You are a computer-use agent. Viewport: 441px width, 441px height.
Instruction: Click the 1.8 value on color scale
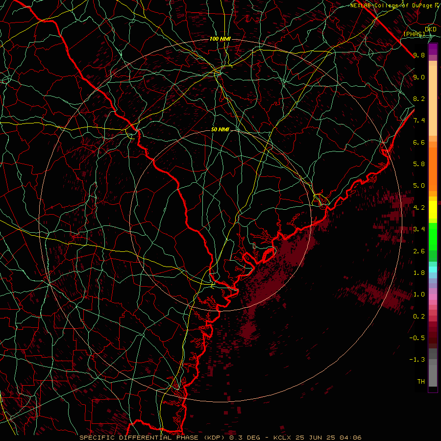[419, 273]
